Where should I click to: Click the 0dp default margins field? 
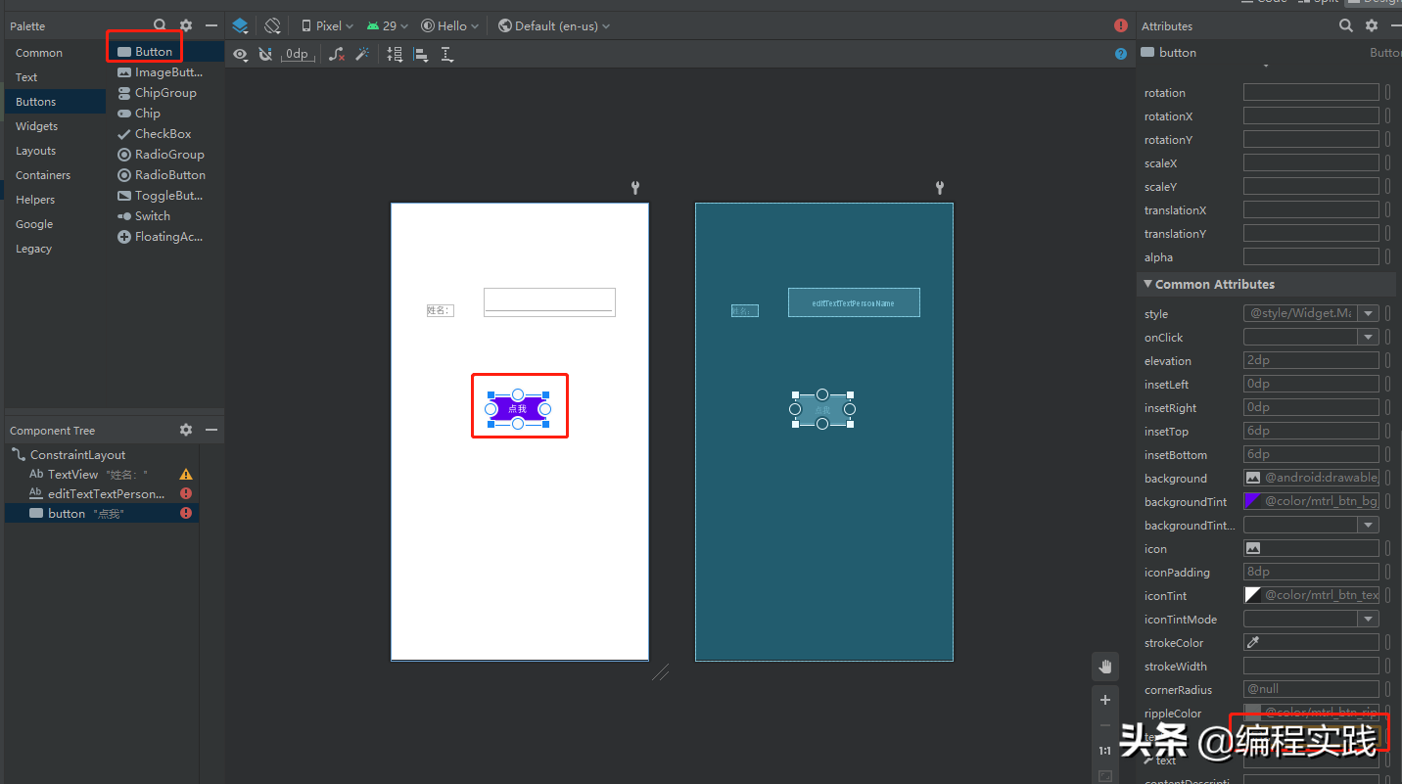(296, 55)
